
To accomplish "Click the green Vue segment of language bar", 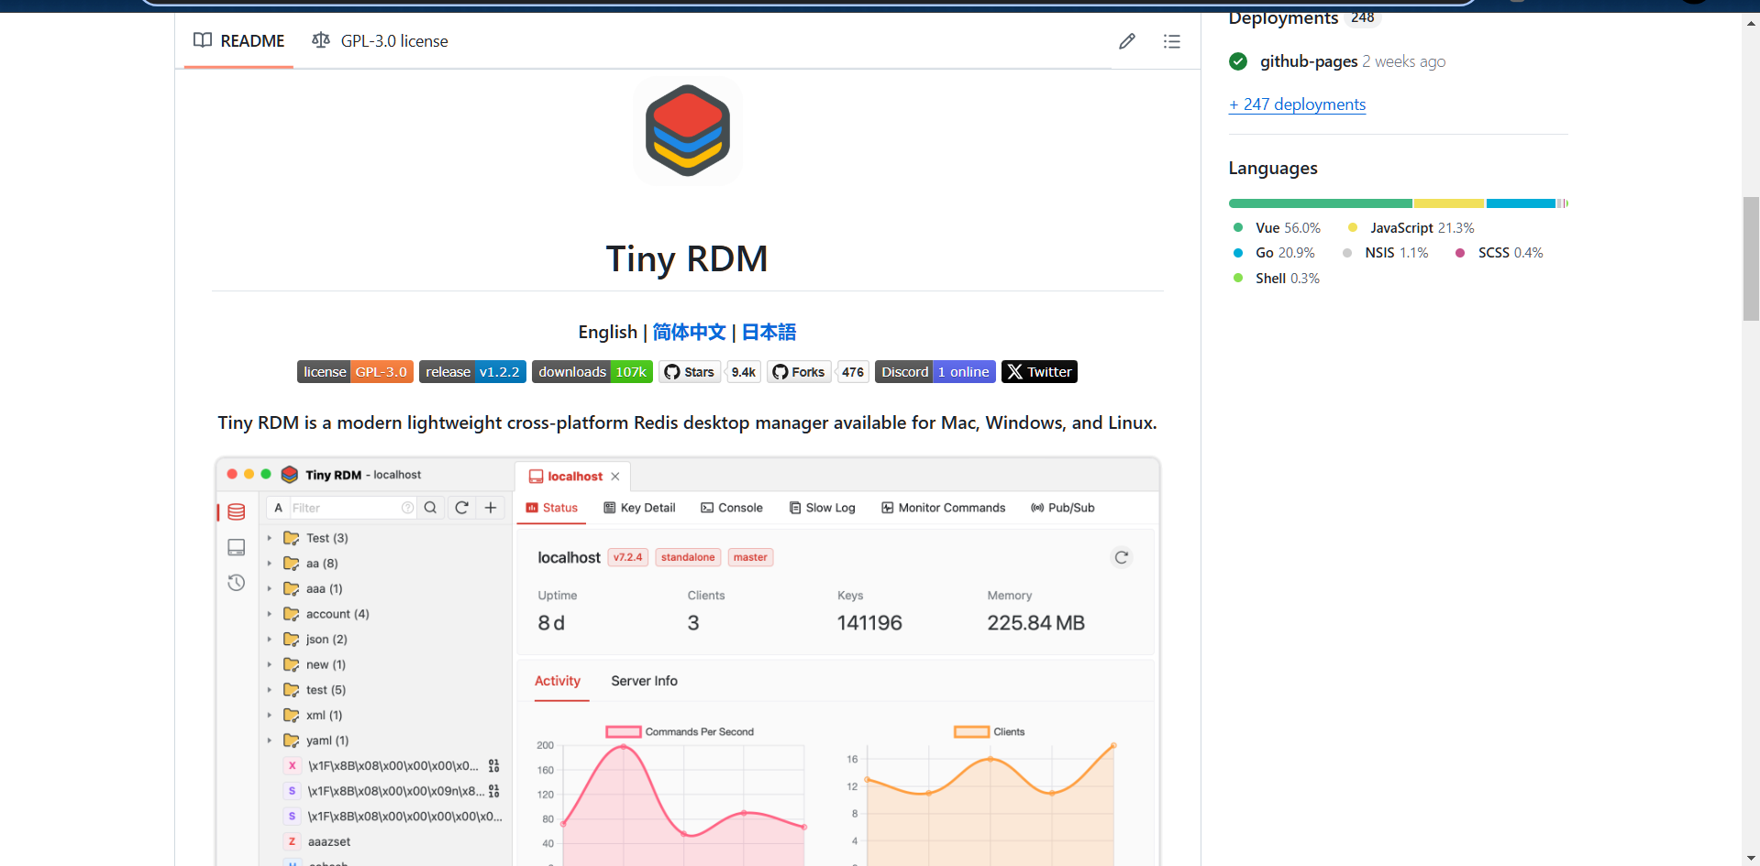I will [x=1321, y=203].
